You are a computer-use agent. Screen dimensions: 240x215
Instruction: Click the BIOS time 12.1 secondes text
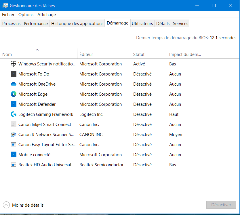pyautogui.click(x=223, y=38)
